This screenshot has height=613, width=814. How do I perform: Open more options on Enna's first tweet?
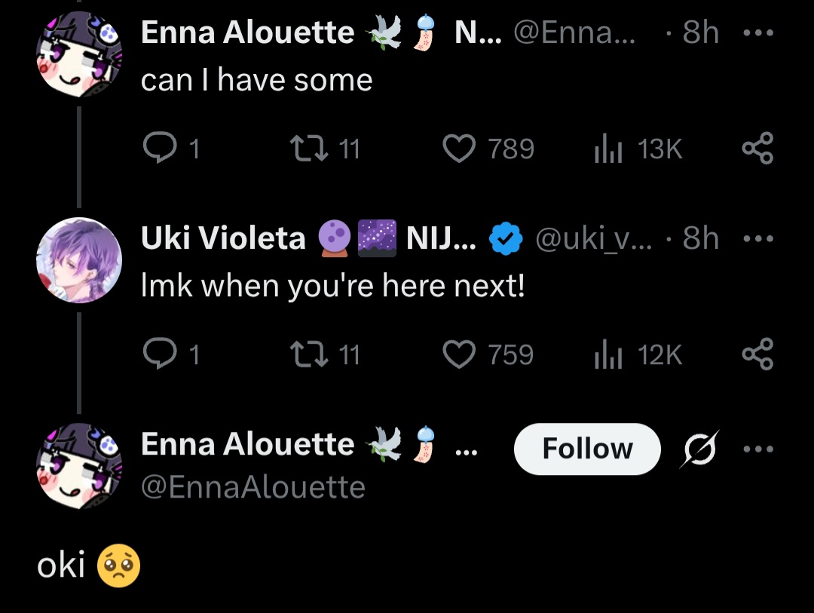[x=757, y=34]
